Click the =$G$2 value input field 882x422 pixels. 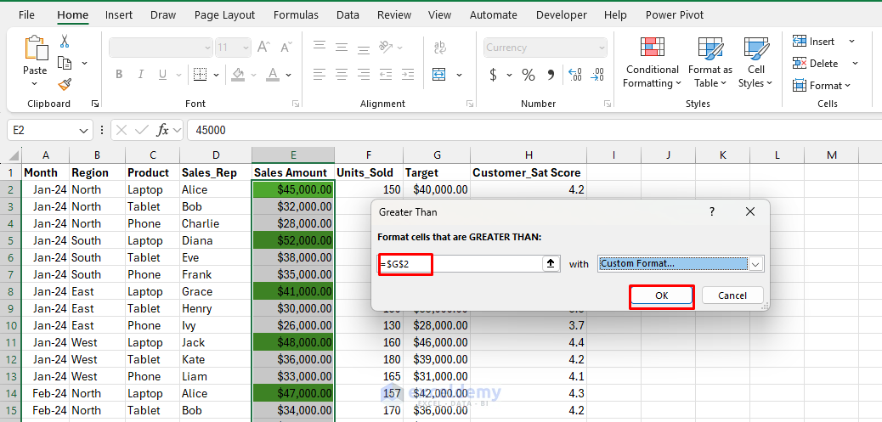[460, 263]
